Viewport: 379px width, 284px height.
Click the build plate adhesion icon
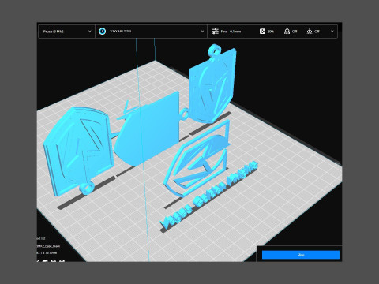(310, 32)
